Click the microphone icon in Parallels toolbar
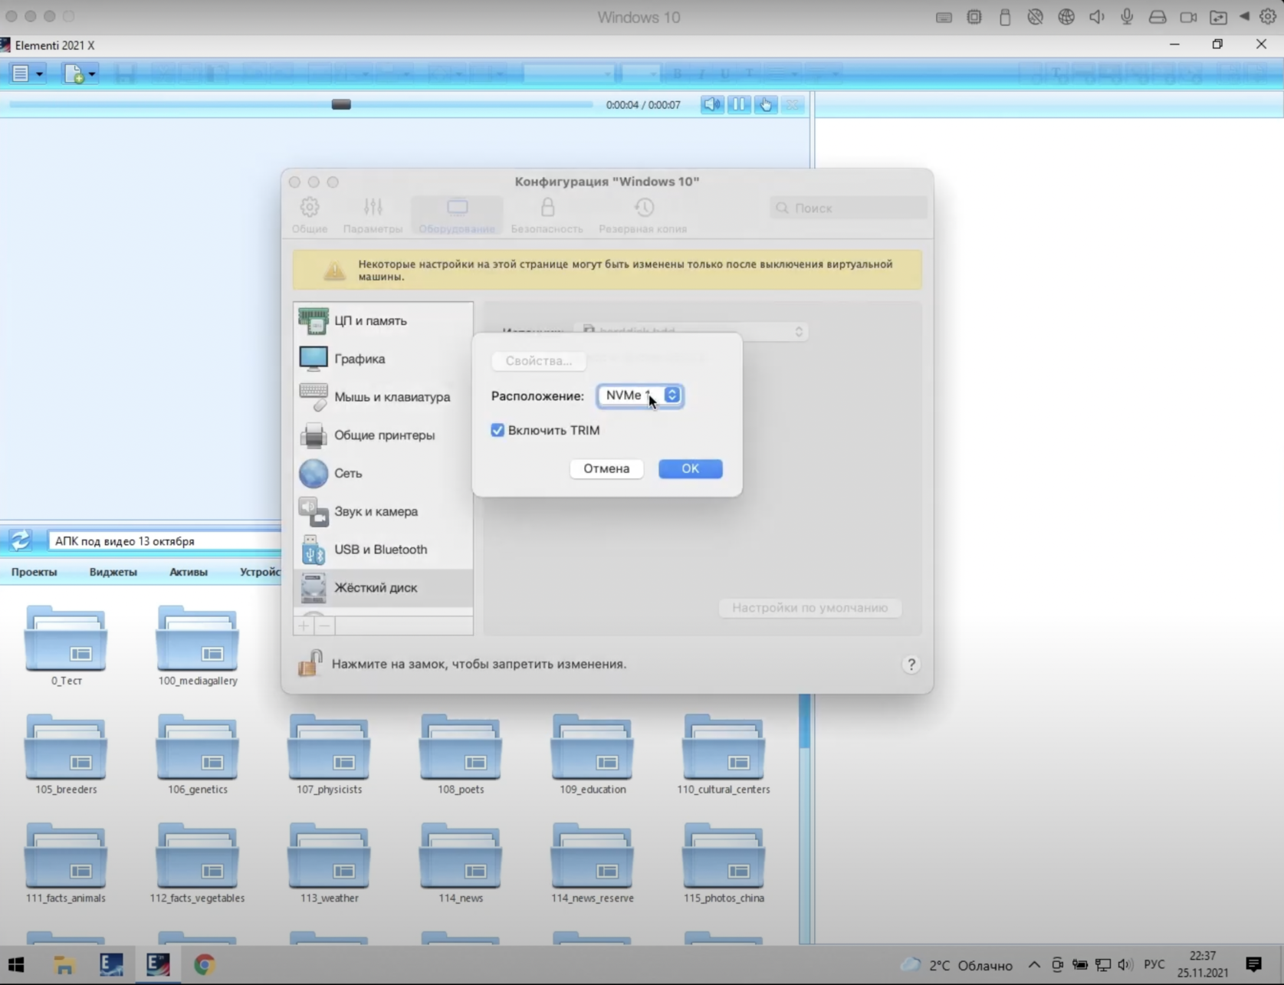Screen dimensions: 1284x985 [1127, 17]
